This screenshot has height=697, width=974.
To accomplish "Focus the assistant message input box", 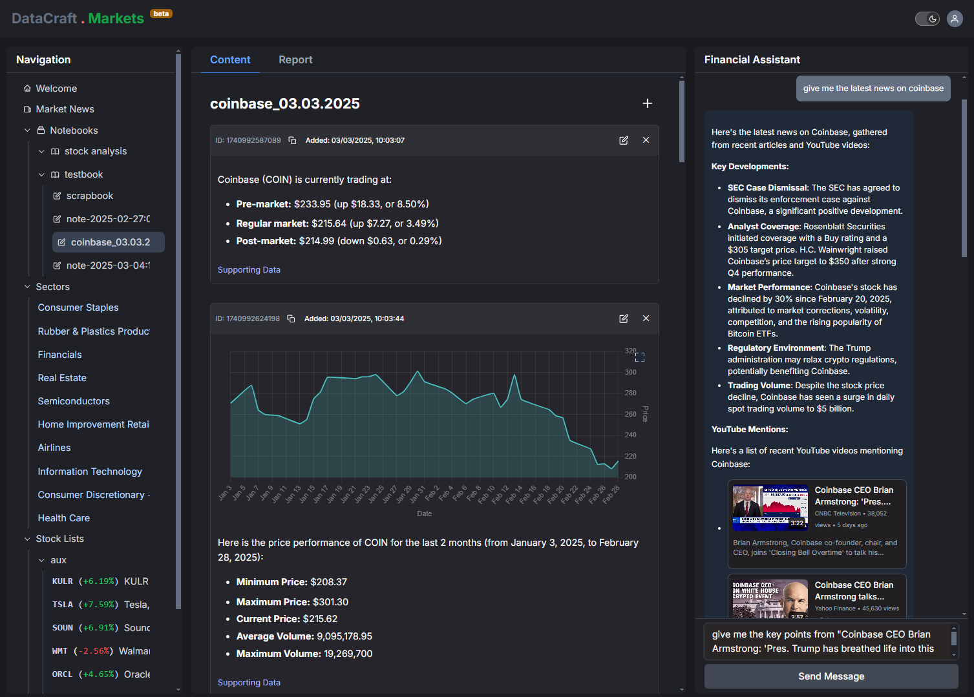I will (x=830, y=641).
